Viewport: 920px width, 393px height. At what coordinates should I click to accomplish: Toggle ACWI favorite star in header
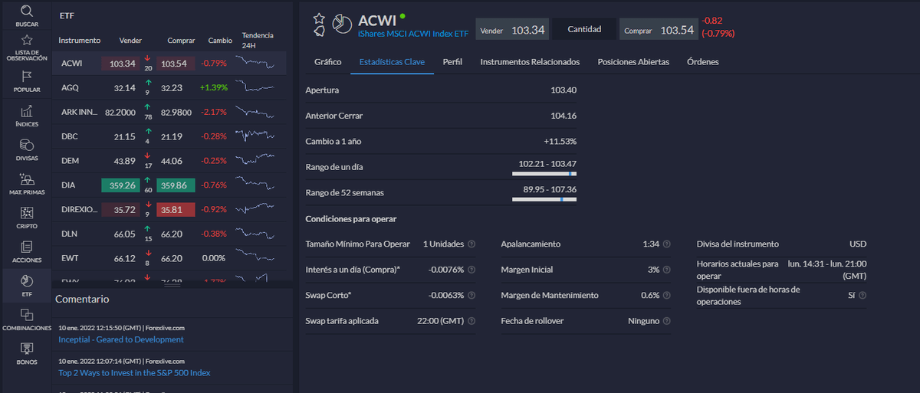tap(320, 18)
